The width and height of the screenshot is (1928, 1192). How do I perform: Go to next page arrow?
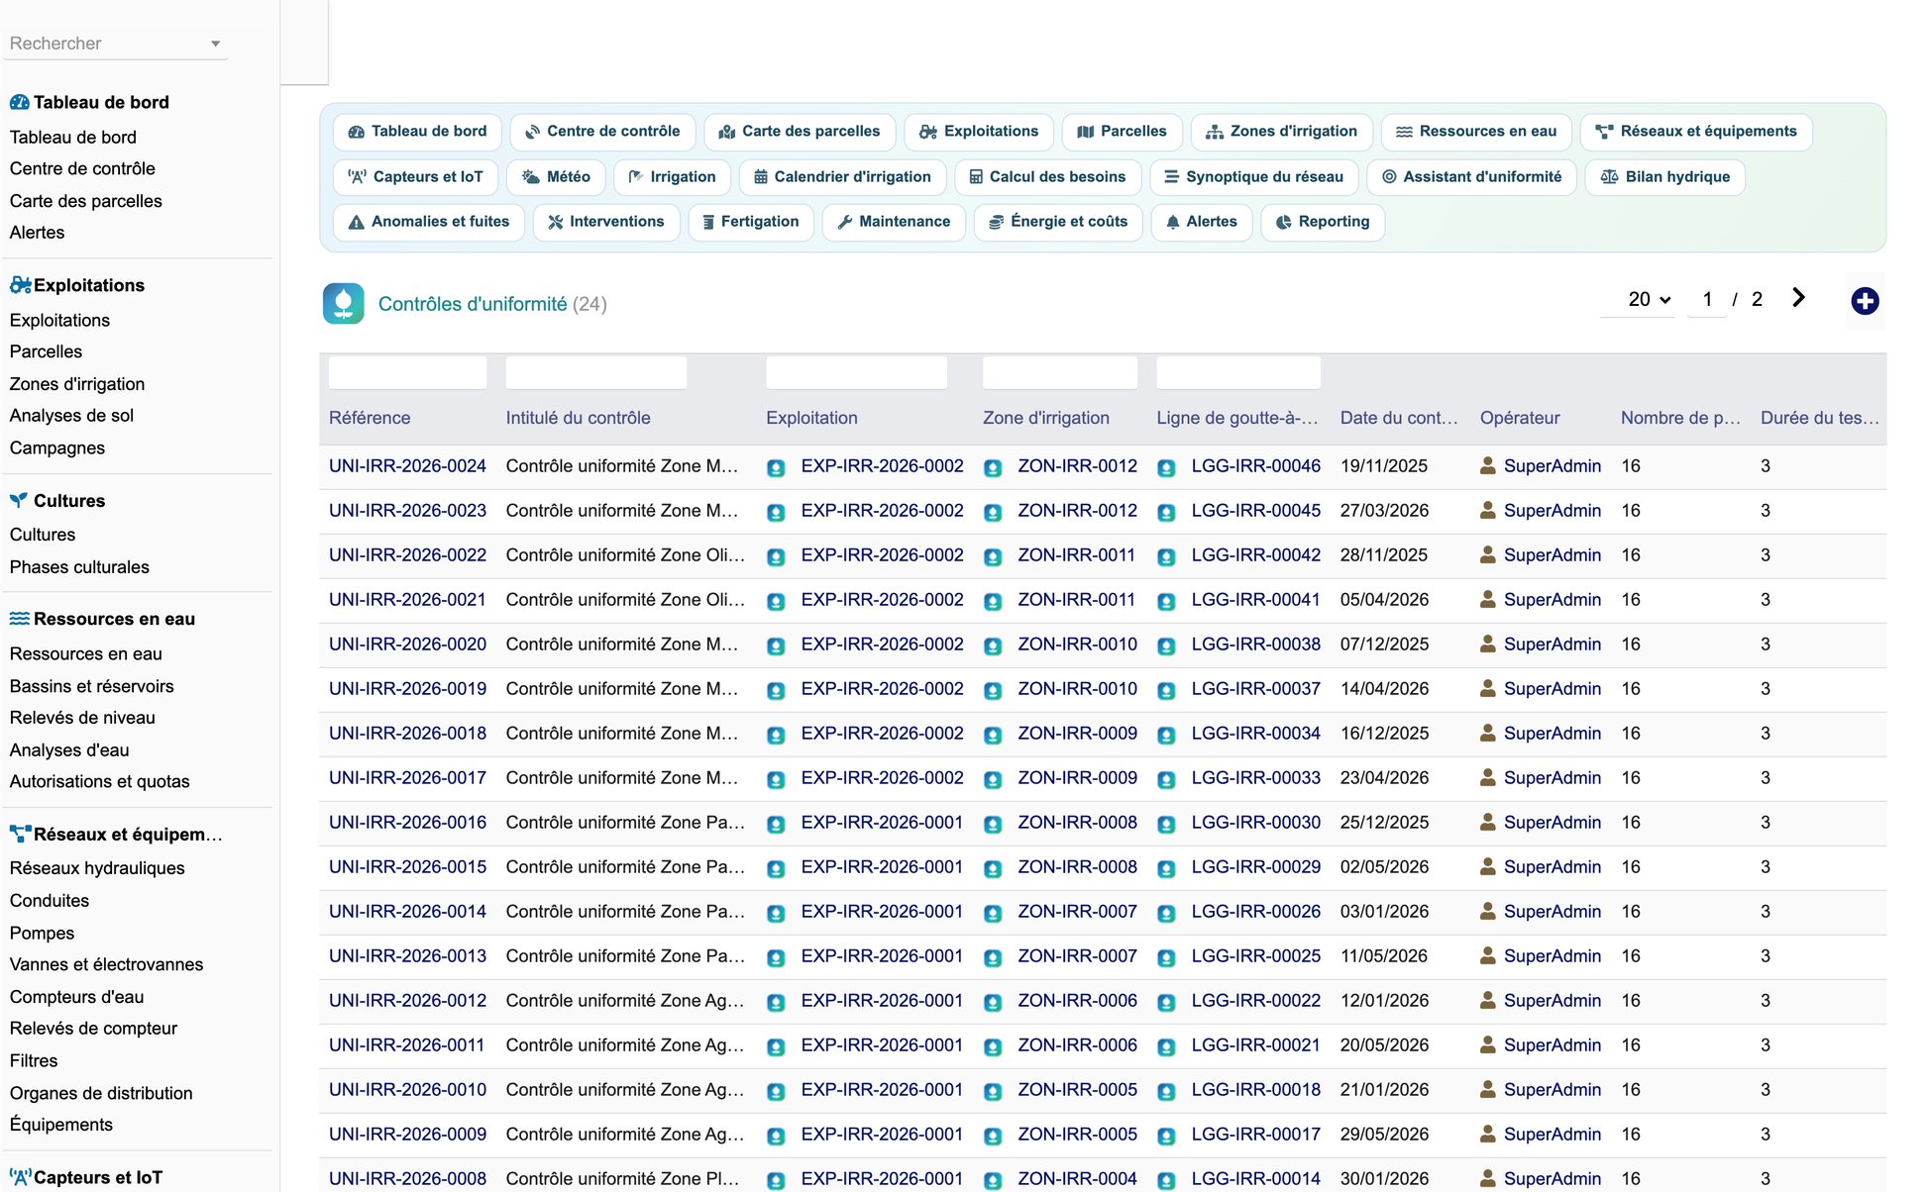[x=1798, y=298]
